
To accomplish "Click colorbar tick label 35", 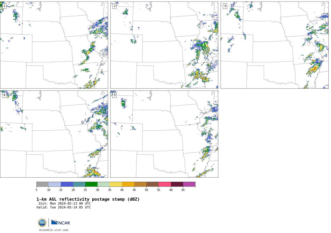I will coord(110,190).
